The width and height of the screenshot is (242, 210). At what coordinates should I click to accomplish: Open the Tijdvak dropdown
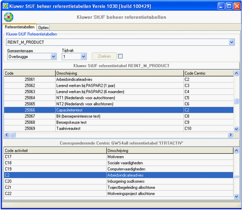[x=83, y=56]
